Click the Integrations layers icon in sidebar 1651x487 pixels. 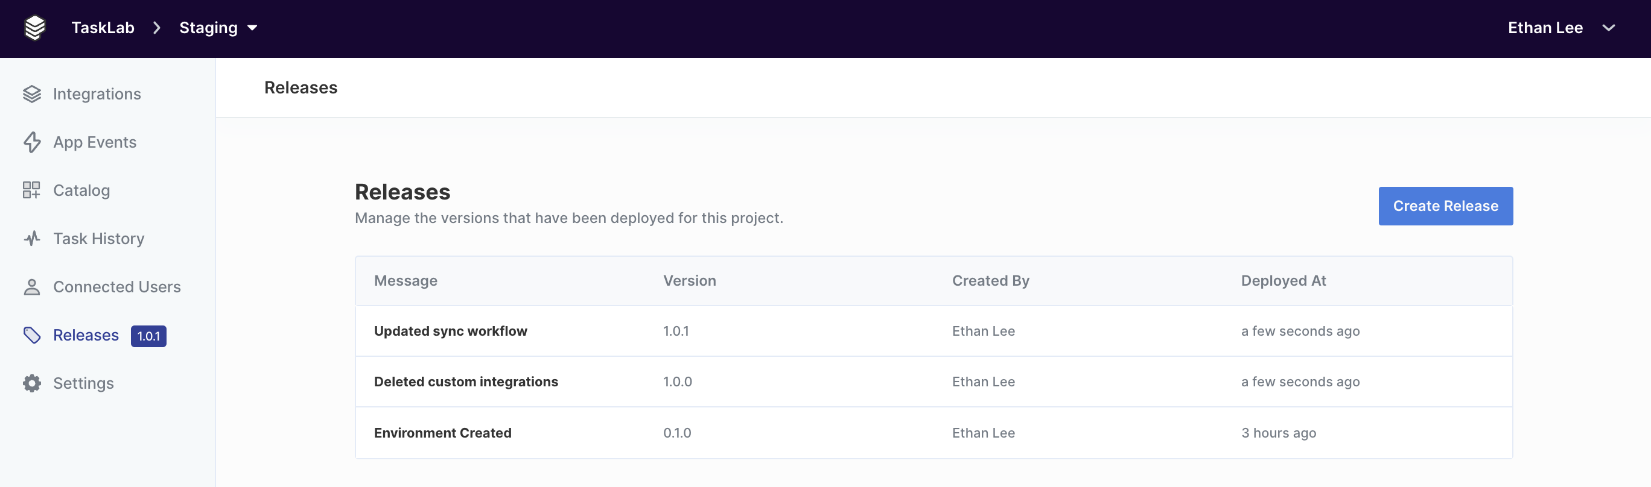point(32,94)
